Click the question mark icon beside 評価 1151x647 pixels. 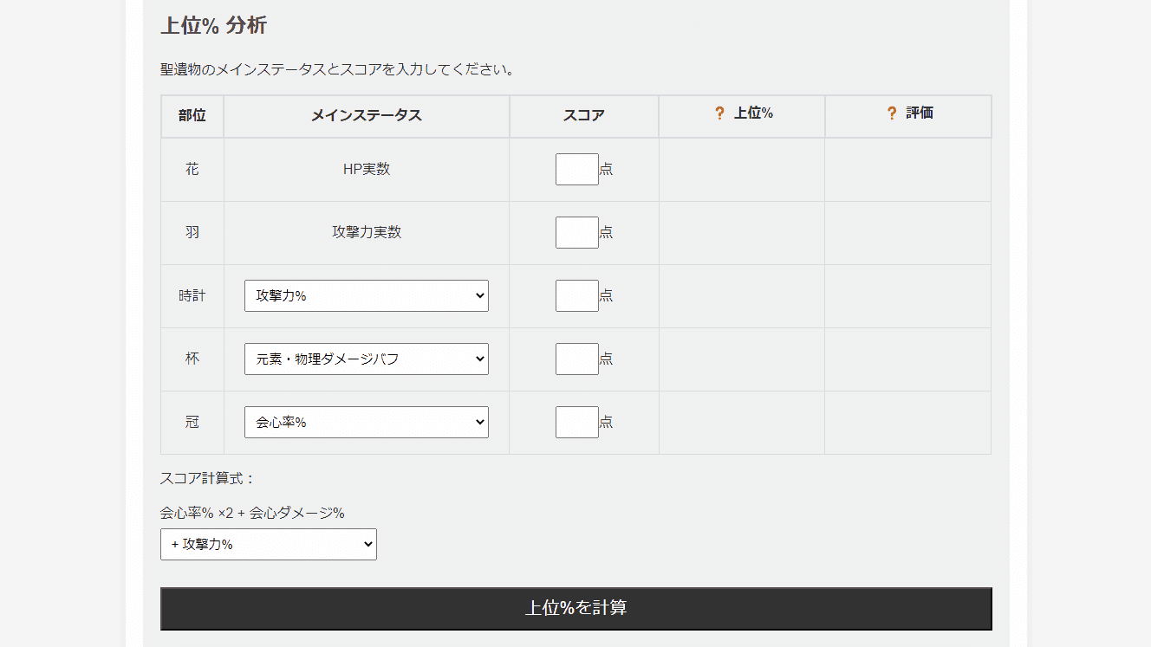pyautogui.click(x=892, y=113)
